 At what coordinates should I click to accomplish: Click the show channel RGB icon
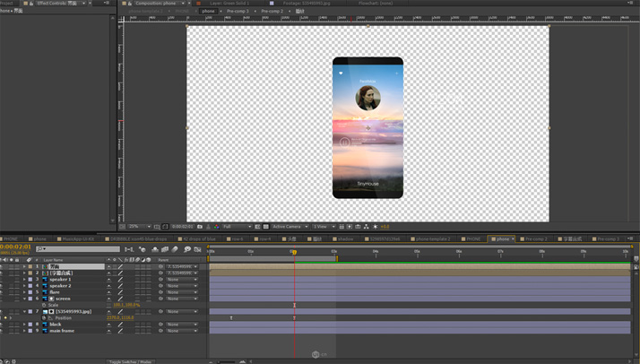[216, 227]
